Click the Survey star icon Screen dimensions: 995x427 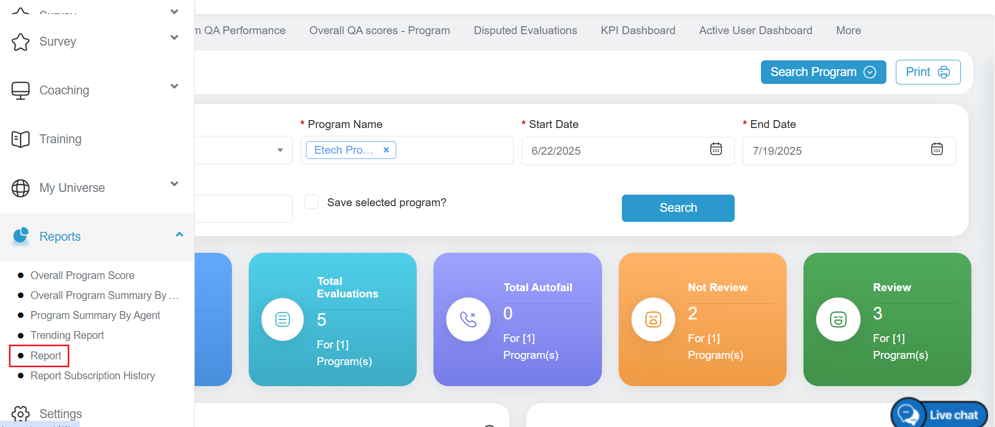coord(20,42)
